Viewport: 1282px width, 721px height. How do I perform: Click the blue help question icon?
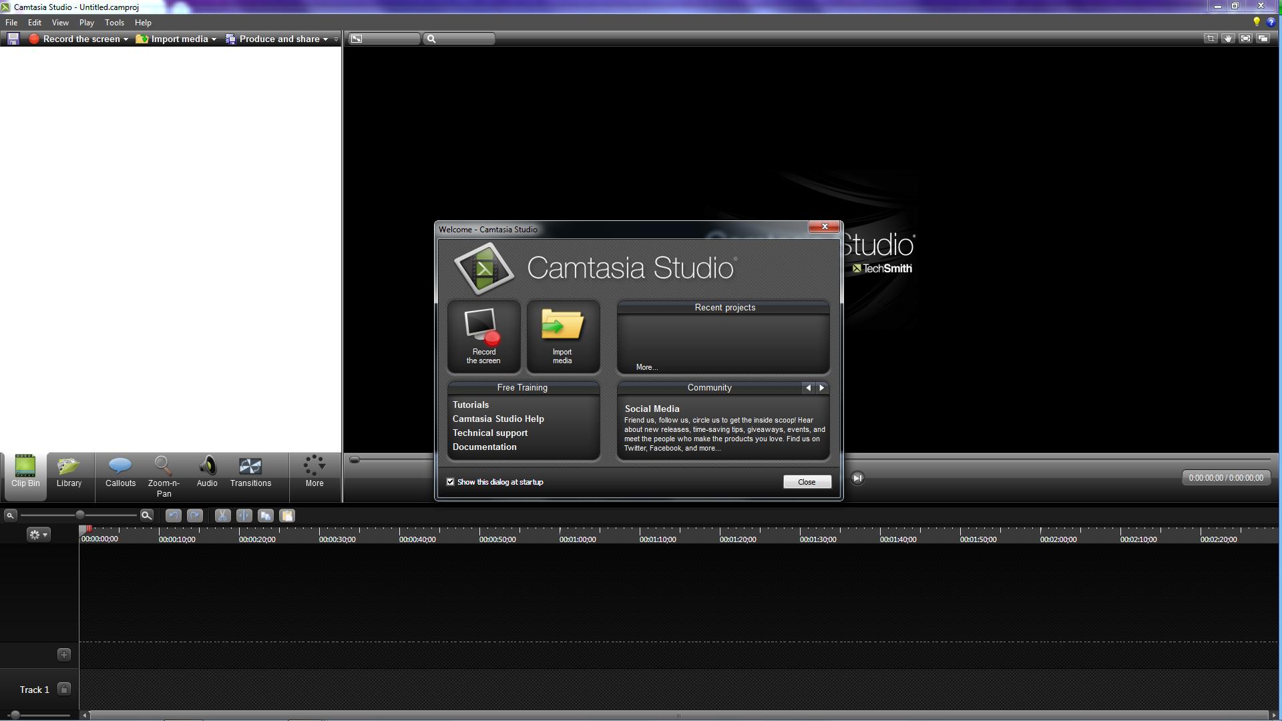click(x=1271, y=22)
